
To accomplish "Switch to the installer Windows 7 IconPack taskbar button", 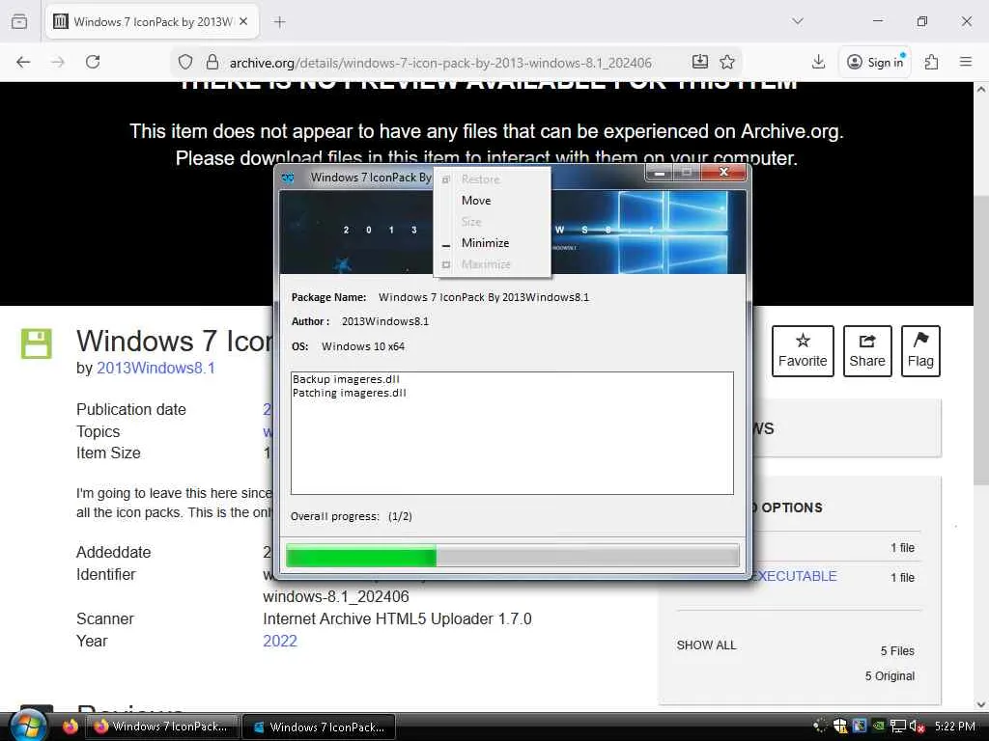I will (x=319, y=727).
